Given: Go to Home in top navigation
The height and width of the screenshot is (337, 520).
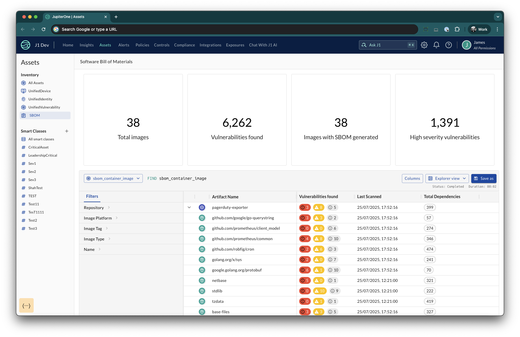Looking at the screenshot, I should (x=68, y=45).
